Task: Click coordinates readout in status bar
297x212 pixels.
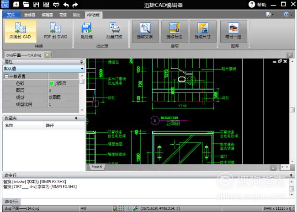Action: coord(160,208)
